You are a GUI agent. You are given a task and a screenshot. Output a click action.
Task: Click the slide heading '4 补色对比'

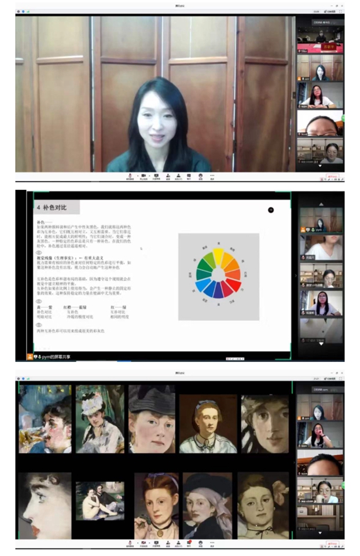click(52, 207)
